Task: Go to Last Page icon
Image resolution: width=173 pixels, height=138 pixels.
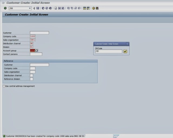Action: pyautogui.click(x=79, y=8)
